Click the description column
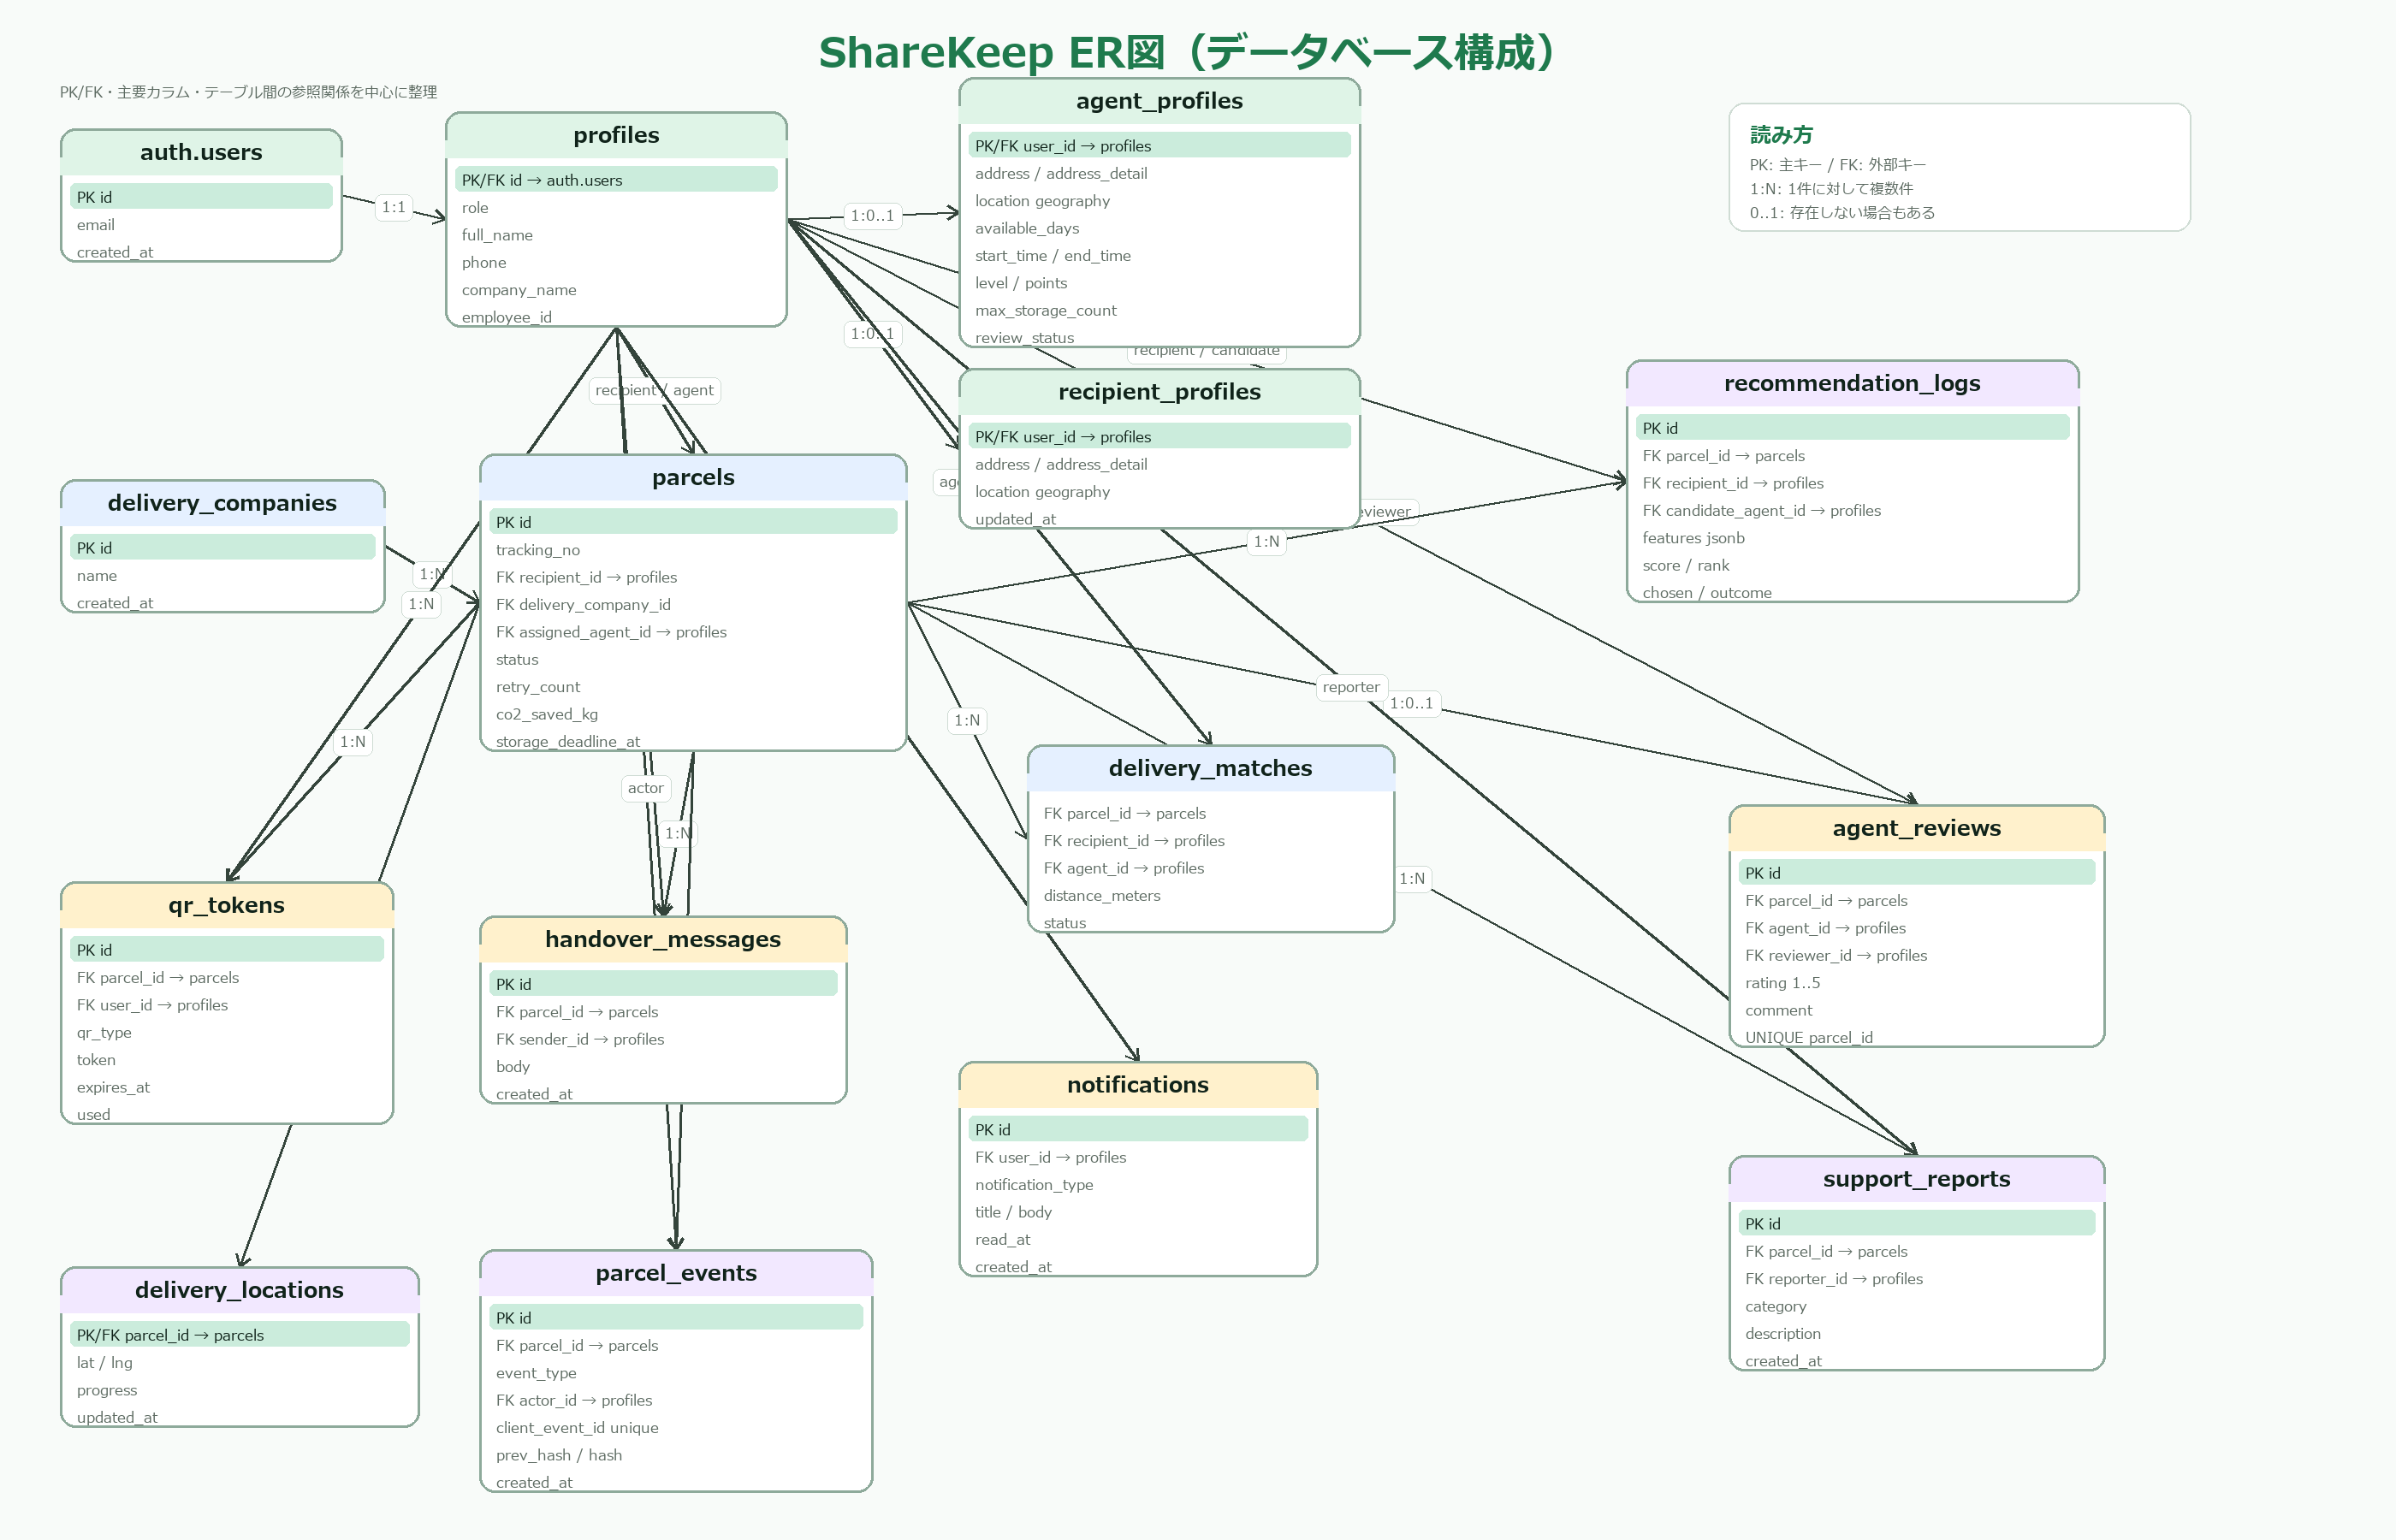The image size is (2396, 1540). [x=1783, y=1334]
